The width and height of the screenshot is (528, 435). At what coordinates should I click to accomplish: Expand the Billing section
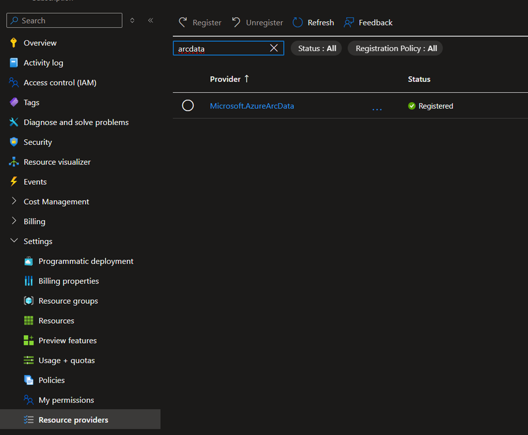pos(14,221)
